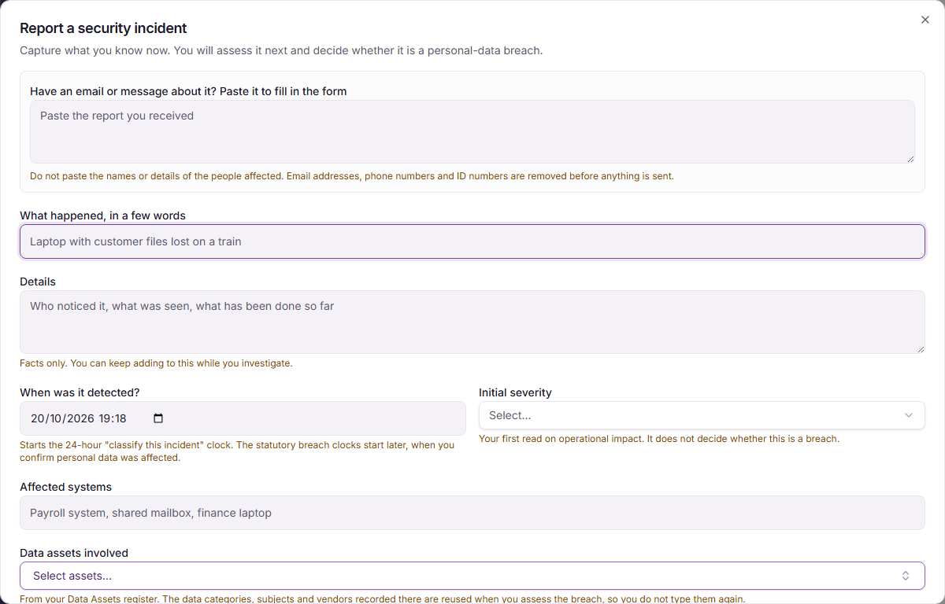Click the 'Affected systems' label
This screenshot has height=604, width=945.
66,487
